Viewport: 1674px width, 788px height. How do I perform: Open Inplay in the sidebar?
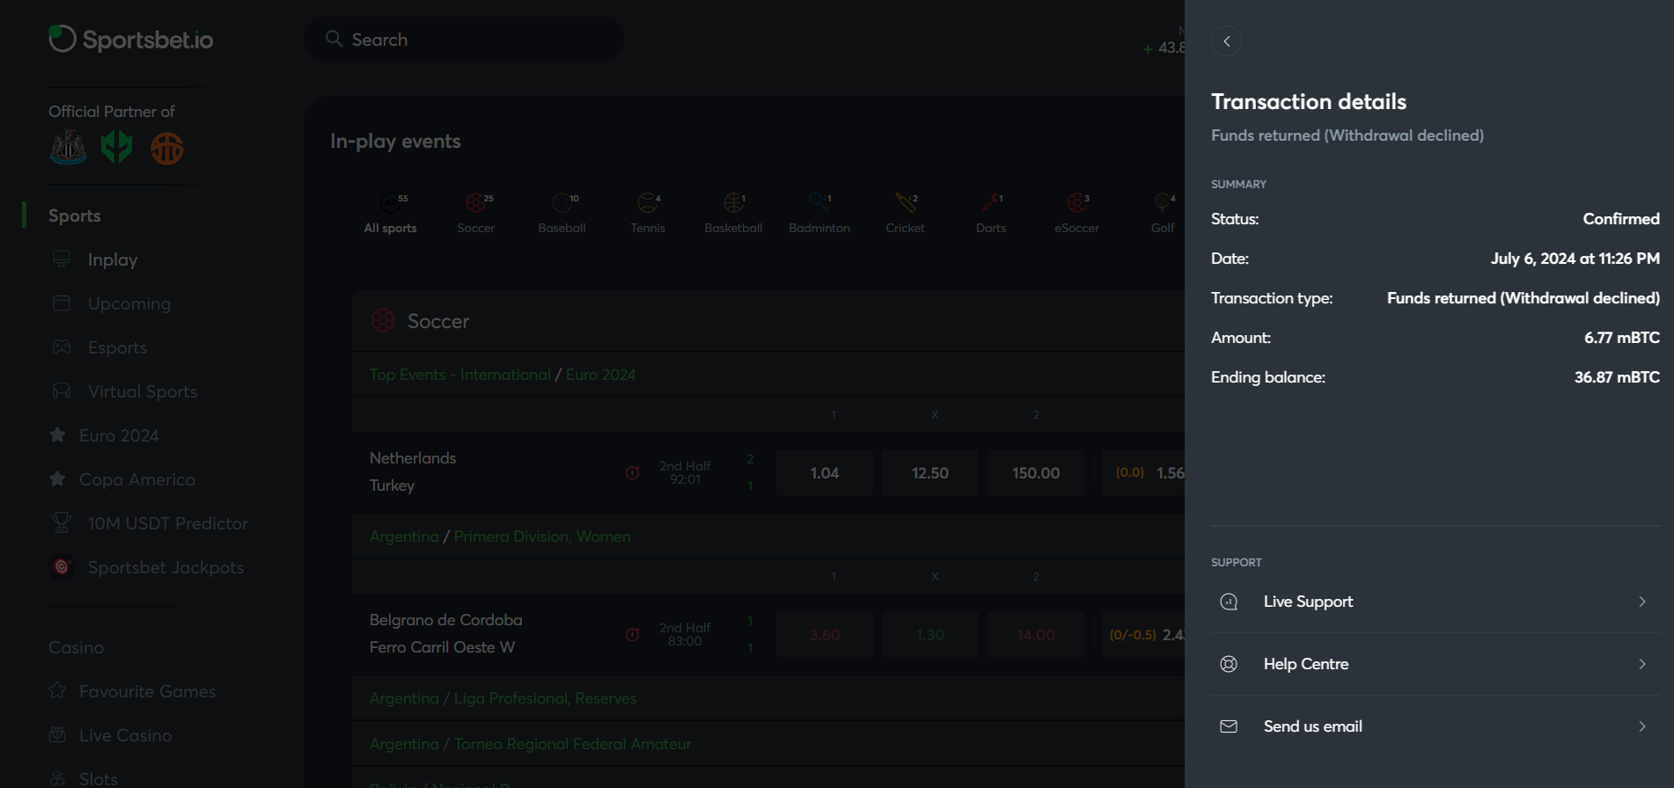tap(113, 259)
